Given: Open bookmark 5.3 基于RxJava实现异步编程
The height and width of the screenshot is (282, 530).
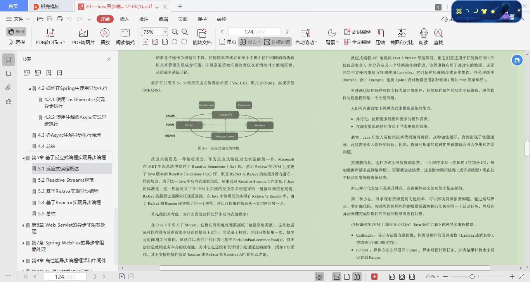Looking at the screenshot, I should point(68,191).
